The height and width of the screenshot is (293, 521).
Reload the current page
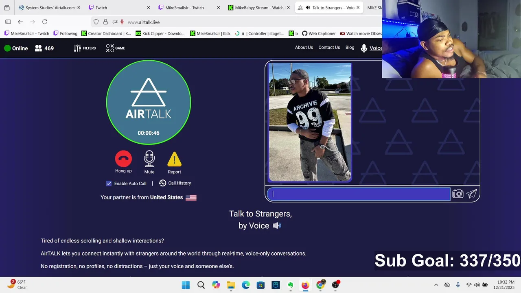pyautogui.click(x=45, y=22)
